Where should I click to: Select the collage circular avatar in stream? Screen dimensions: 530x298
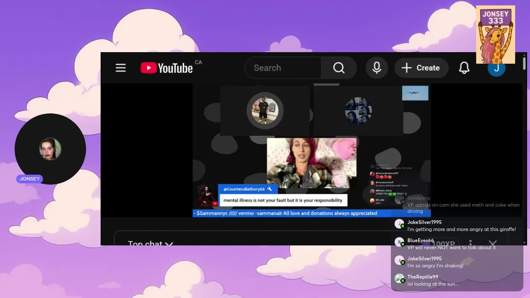(358, 111)
